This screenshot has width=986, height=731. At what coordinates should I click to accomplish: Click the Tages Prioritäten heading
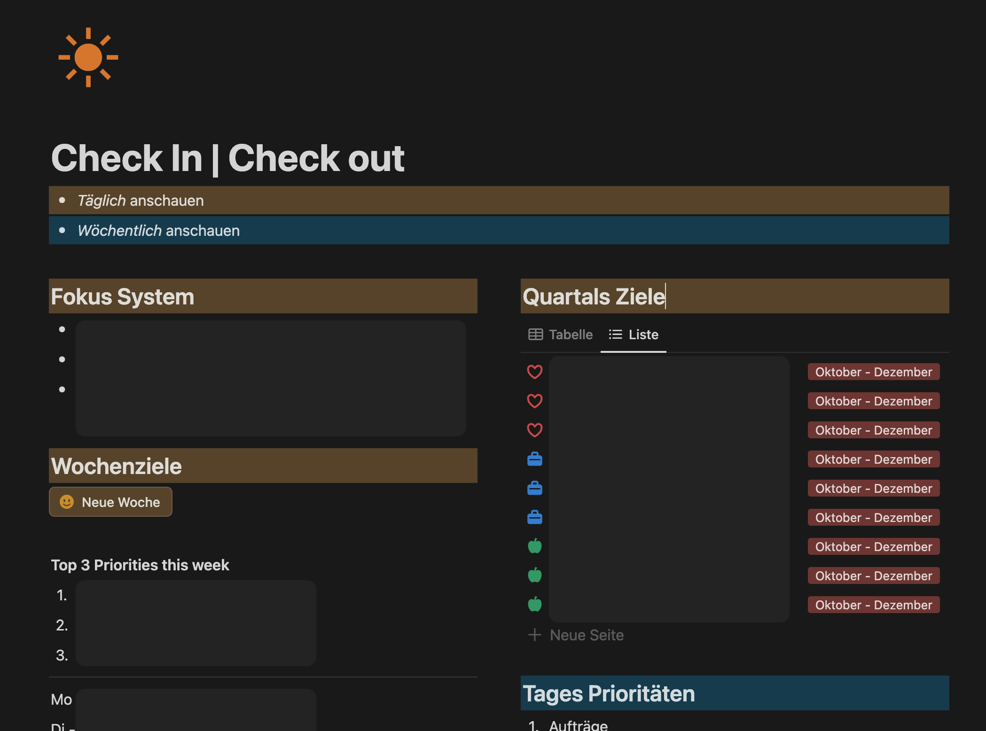point(735,693)
